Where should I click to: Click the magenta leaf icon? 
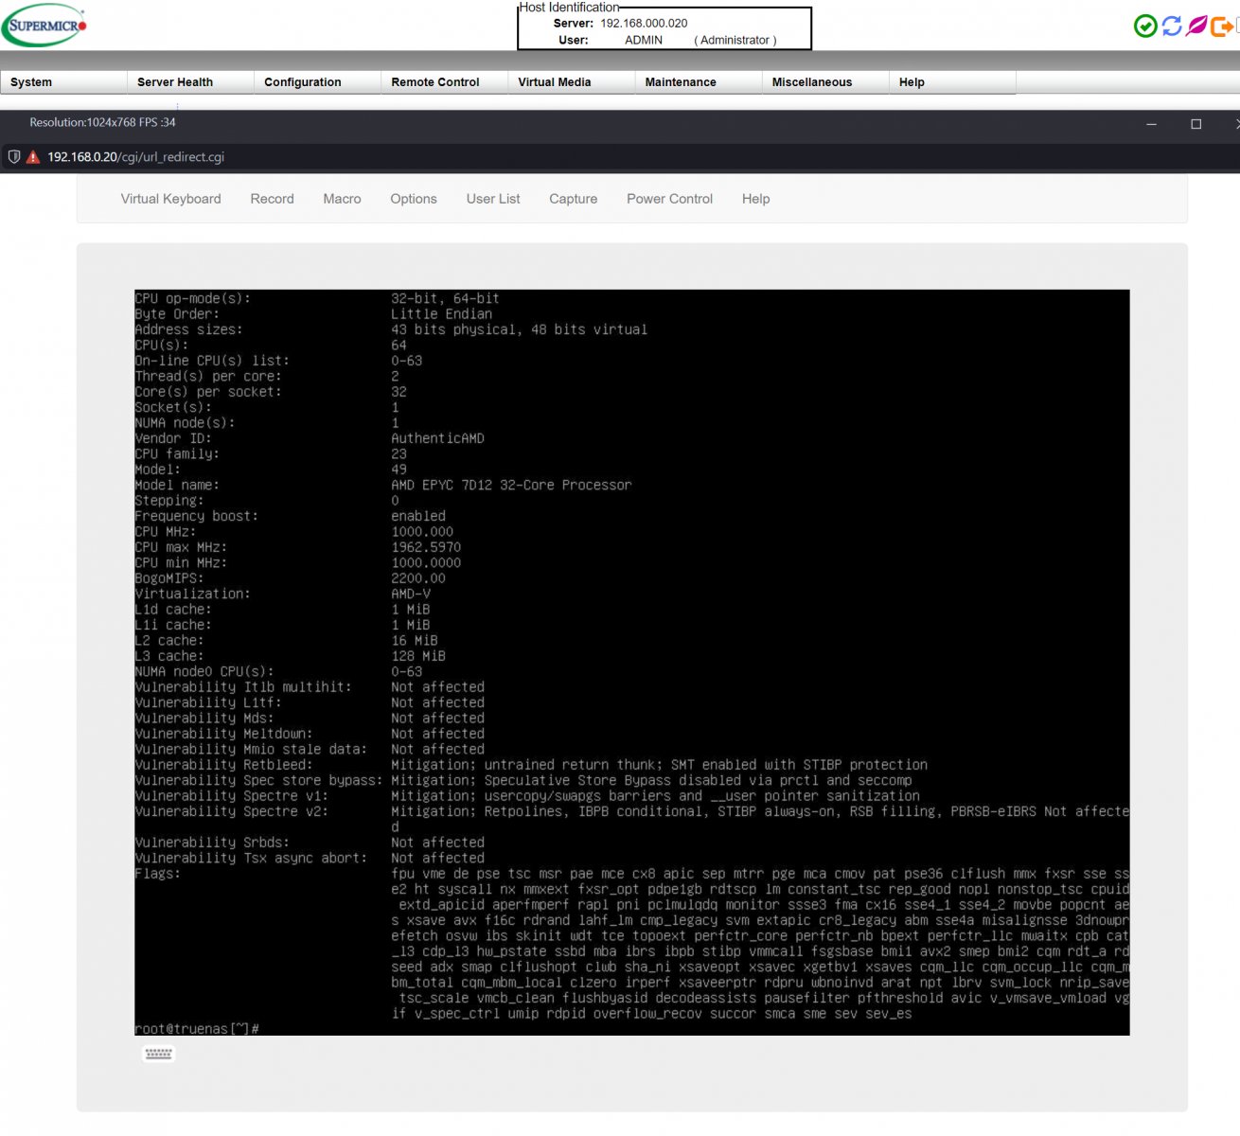coord(1196,26)
